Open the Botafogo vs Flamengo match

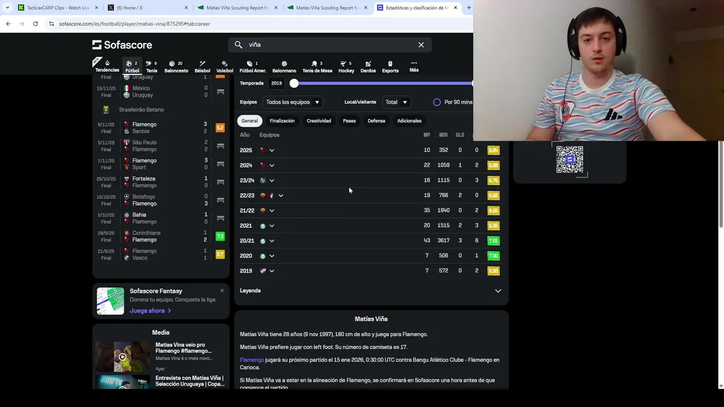[x=161, y=200]
